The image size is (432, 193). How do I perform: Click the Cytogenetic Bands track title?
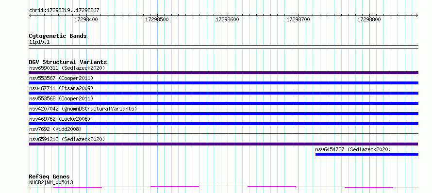58,36
